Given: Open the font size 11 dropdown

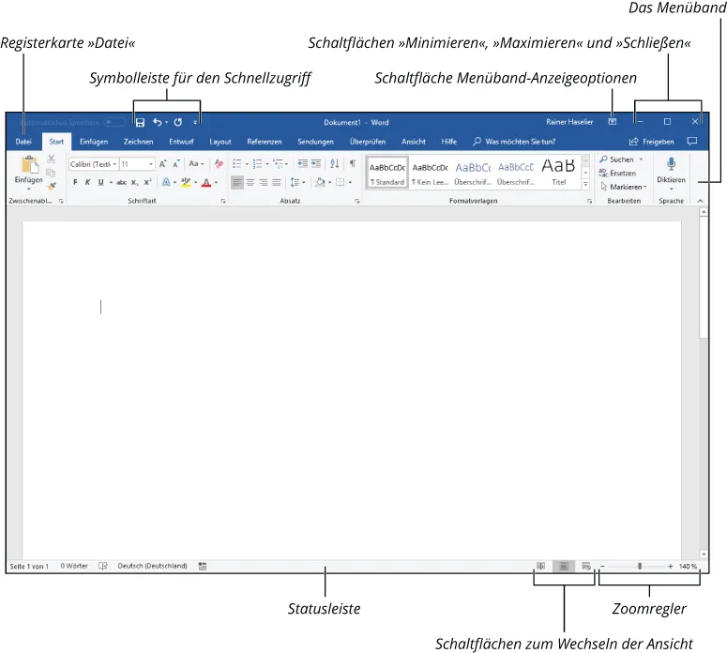Looking at the screenshot, I should click(136, 163).
